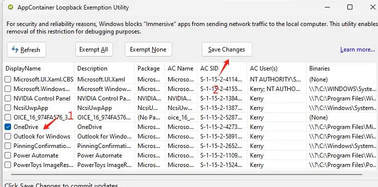Uncheck the OneDrive checkbox
The height and width of the screenshot is (187, 378).
tap(8, 126)
